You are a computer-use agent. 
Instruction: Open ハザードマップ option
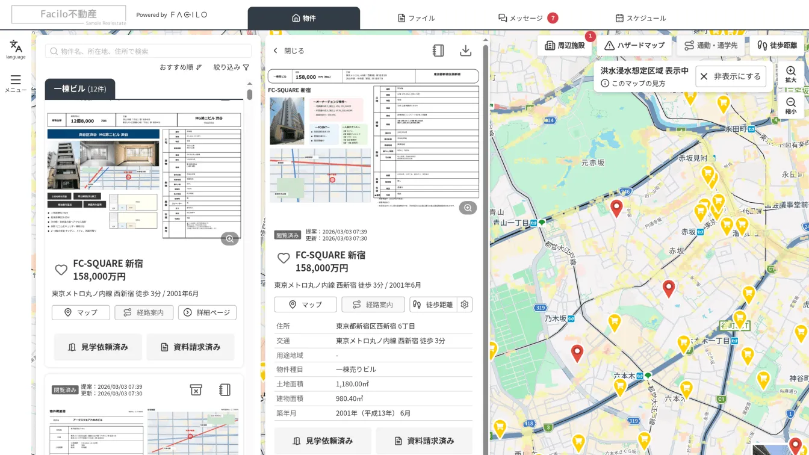click(634, 45)
